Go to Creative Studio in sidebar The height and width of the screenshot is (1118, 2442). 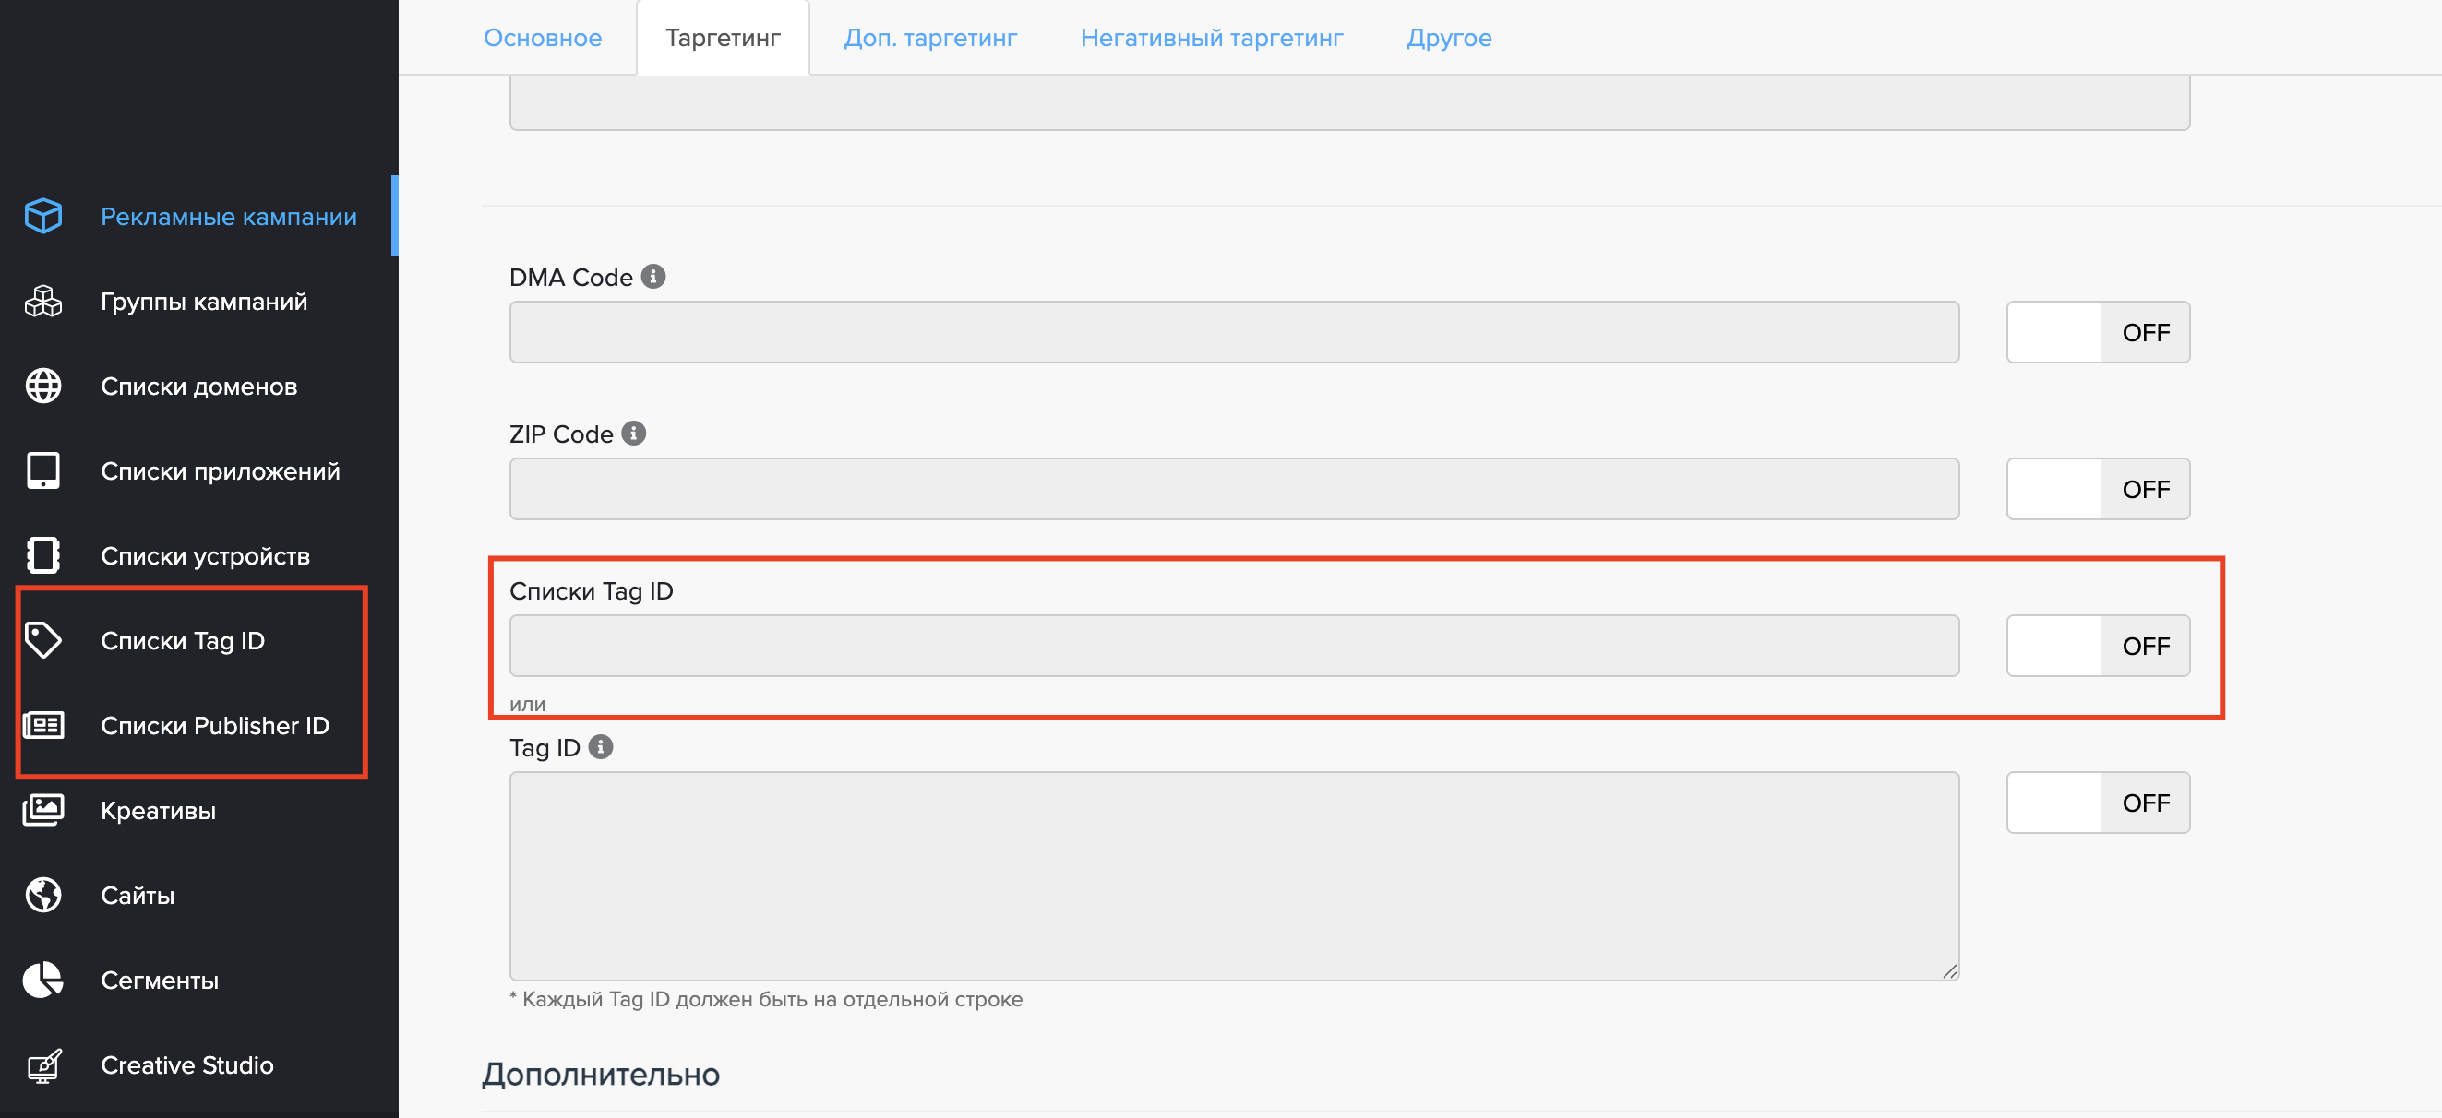[x=186, y=1064]
